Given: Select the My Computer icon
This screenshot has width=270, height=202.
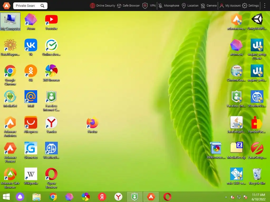Looking at the screenshot, I should click(x=10, y=22).
